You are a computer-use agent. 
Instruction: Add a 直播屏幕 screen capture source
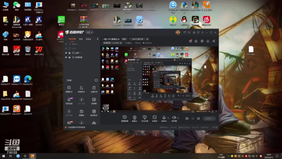coord(124,119)
